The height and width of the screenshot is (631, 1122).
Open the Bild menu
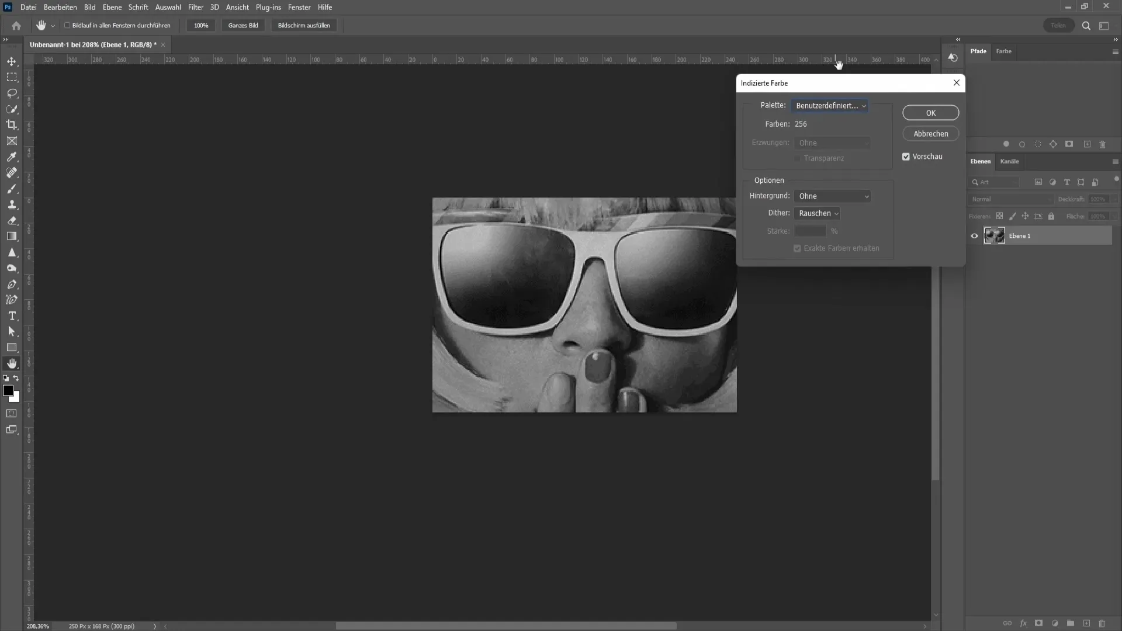point(89,7)
